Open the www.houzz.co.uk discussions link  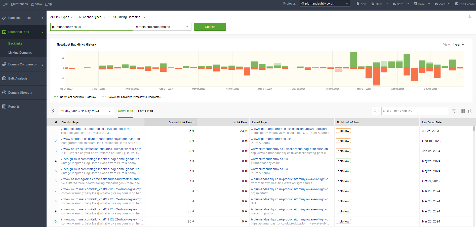(103, 149)
